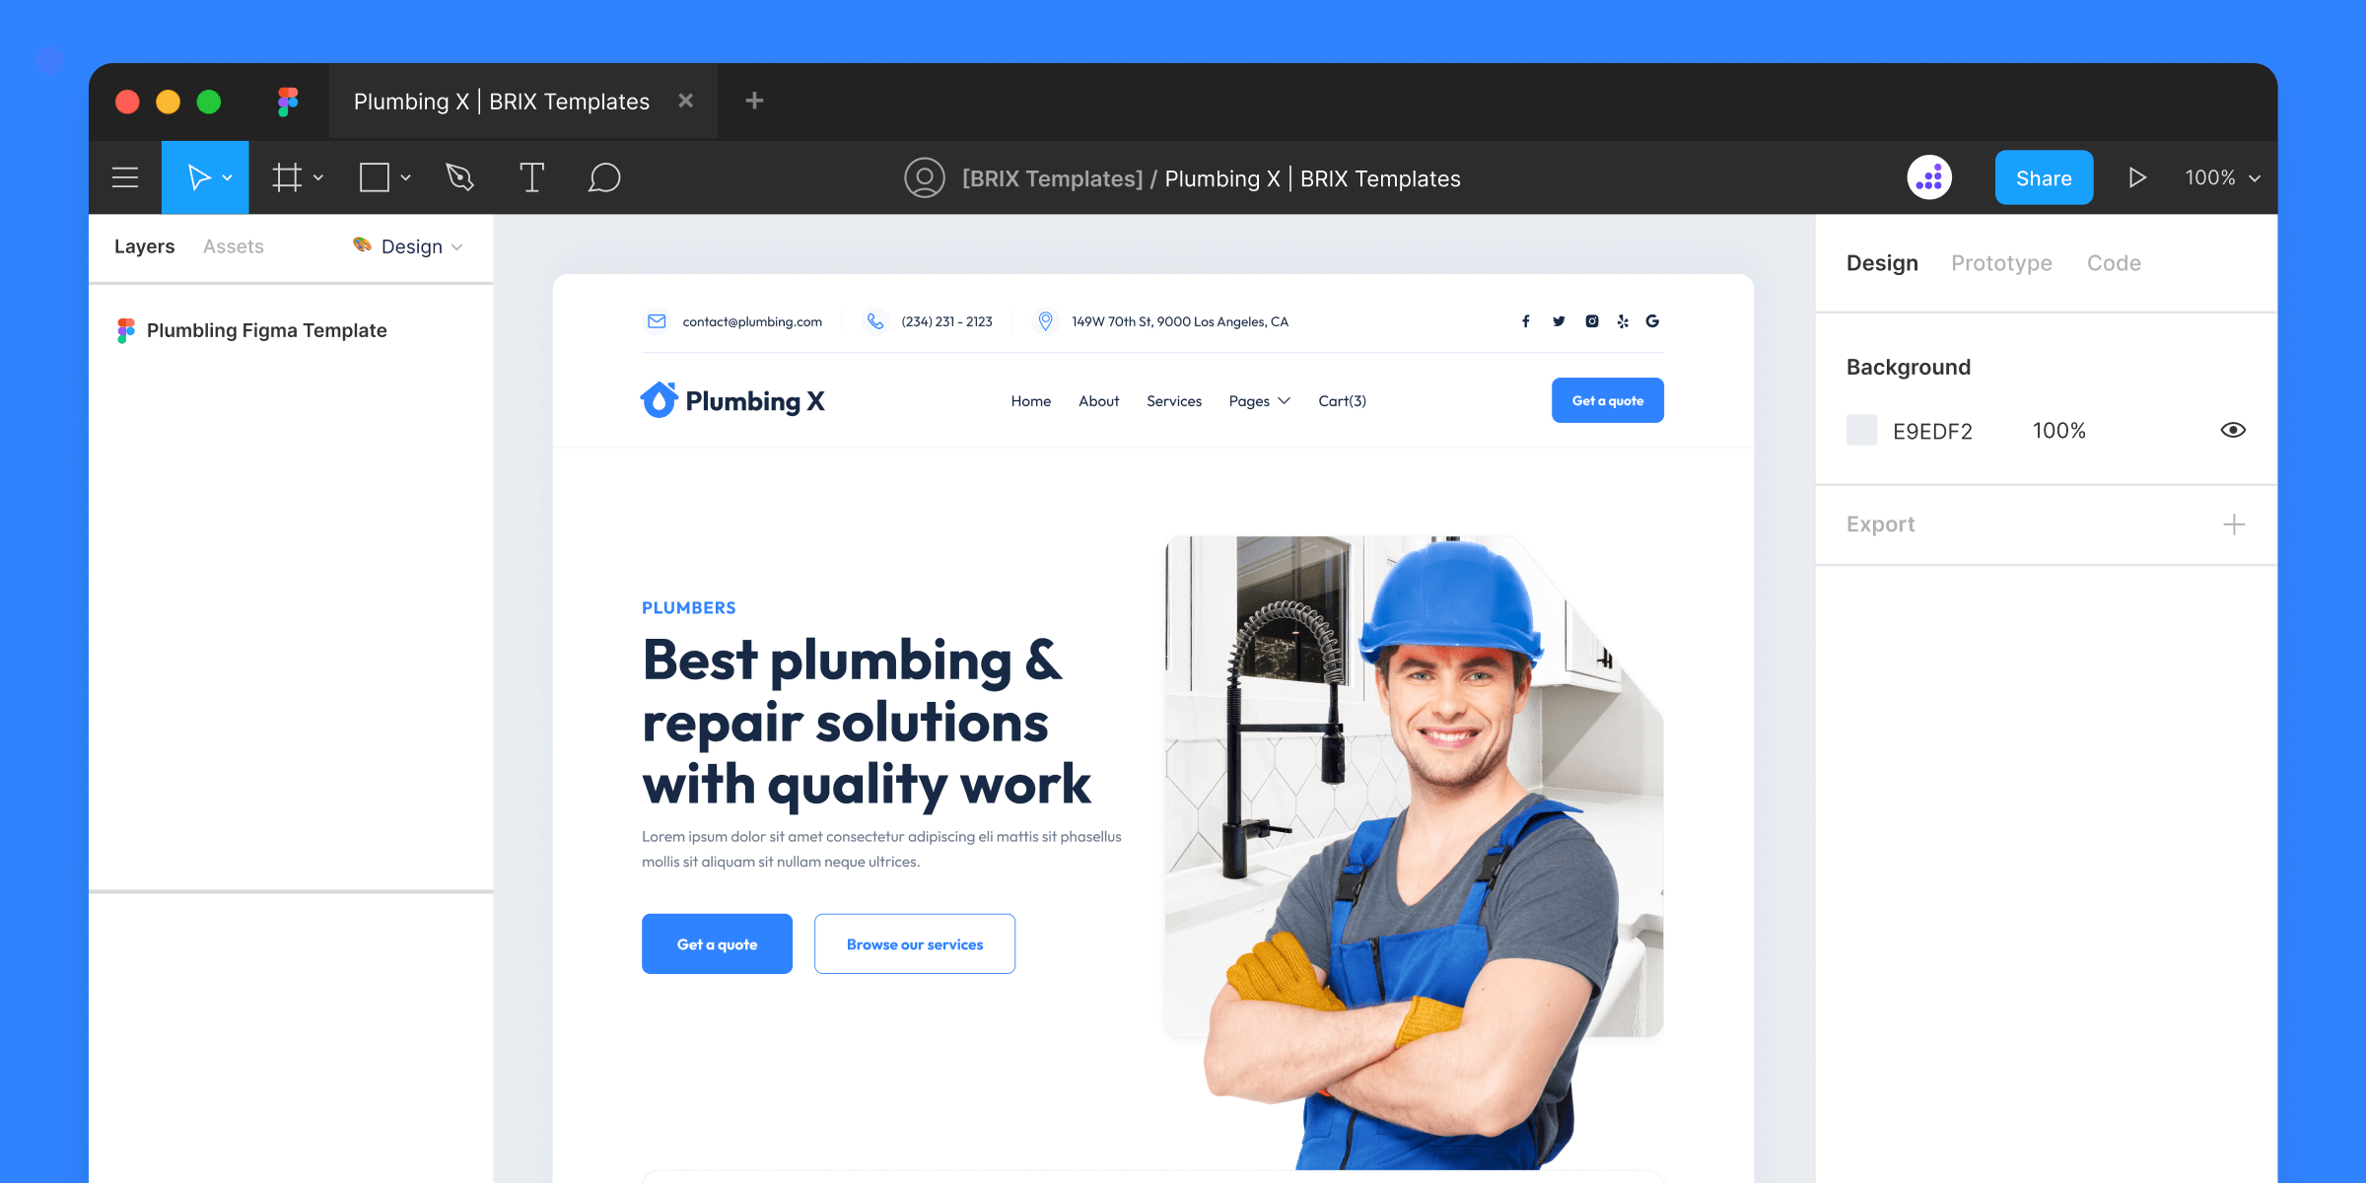The width and height of the screenshot is (2366, 1184).
Task: Click the Assets tab in layers panel
Action: pos(234,246)
